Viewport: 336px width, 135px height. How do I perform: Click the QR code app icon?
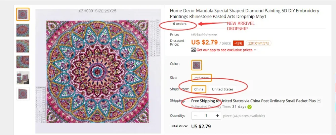click(x=194, y=50)
